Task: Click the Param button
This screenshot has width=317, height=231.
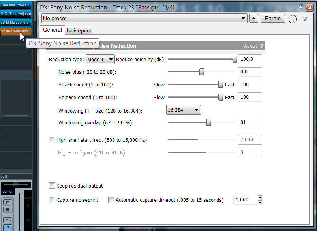Action: (x=273, y=18)
